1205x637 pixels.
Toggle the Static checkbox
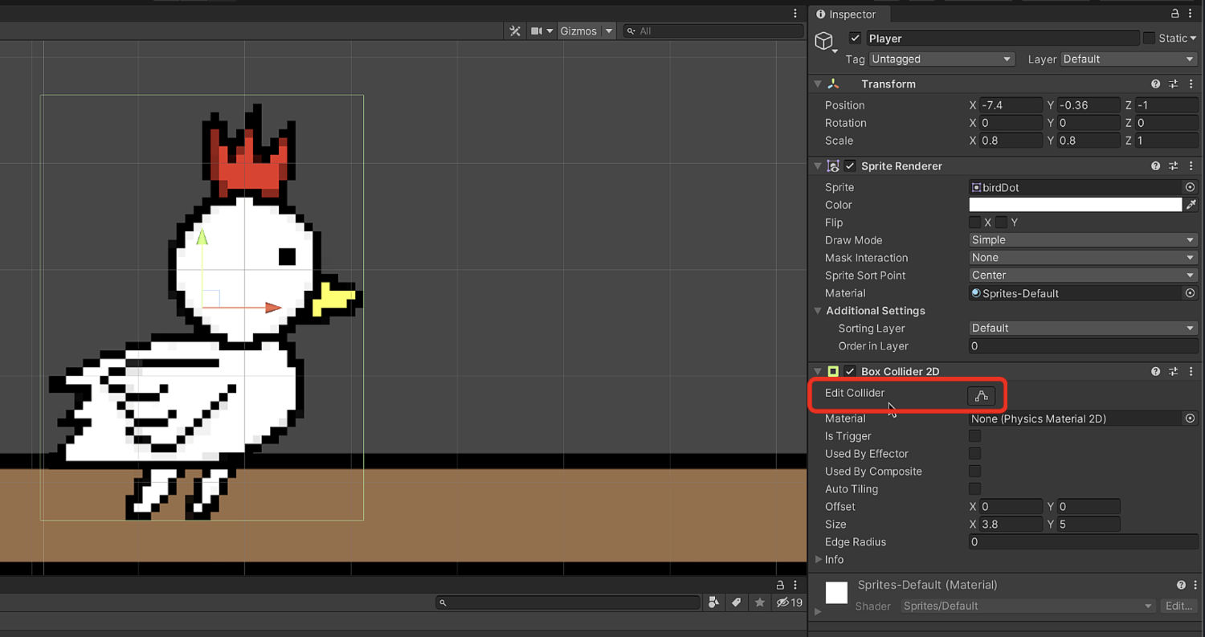(1149, 39)
